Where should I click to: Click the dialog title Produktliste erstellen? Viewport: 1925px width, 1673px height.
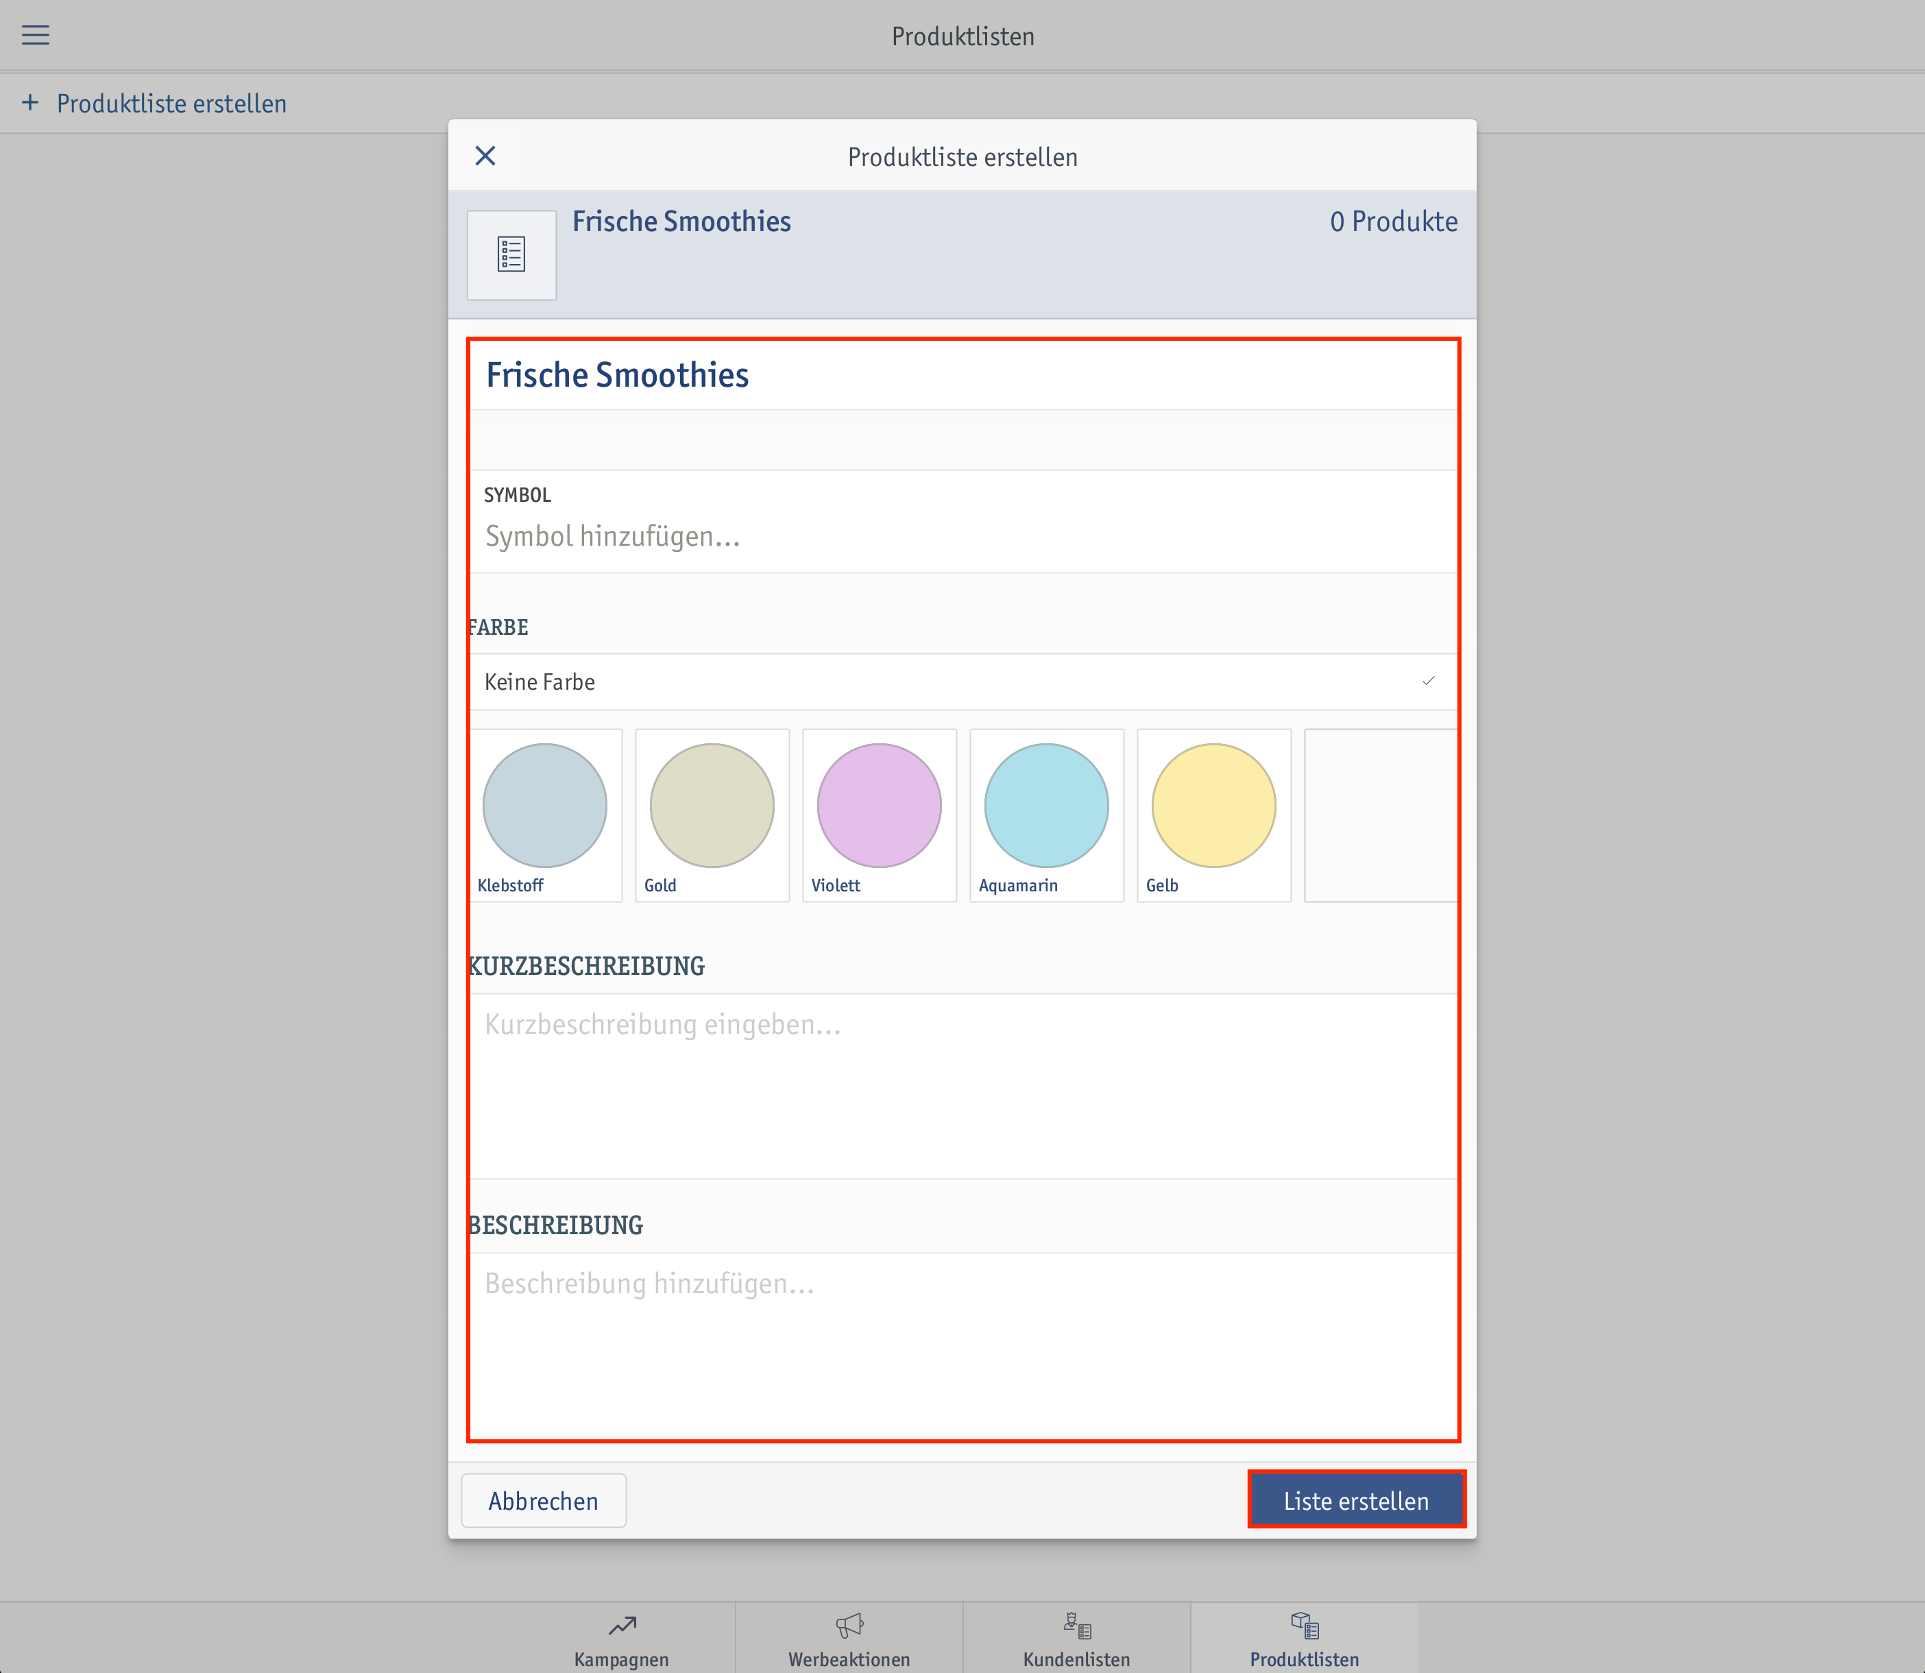pos(962,157)
